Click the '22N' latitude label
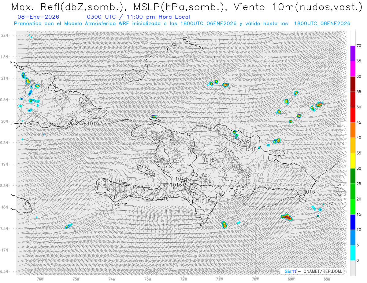This screenshot has height=283, width=367. 4,35
